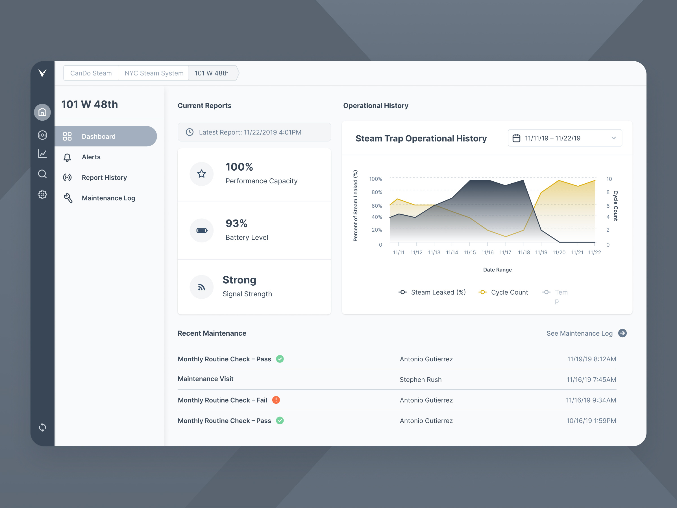The image size is (677, 508).
Task: Open the Maintenance Log menu item
Action: [x=108, y=198]
